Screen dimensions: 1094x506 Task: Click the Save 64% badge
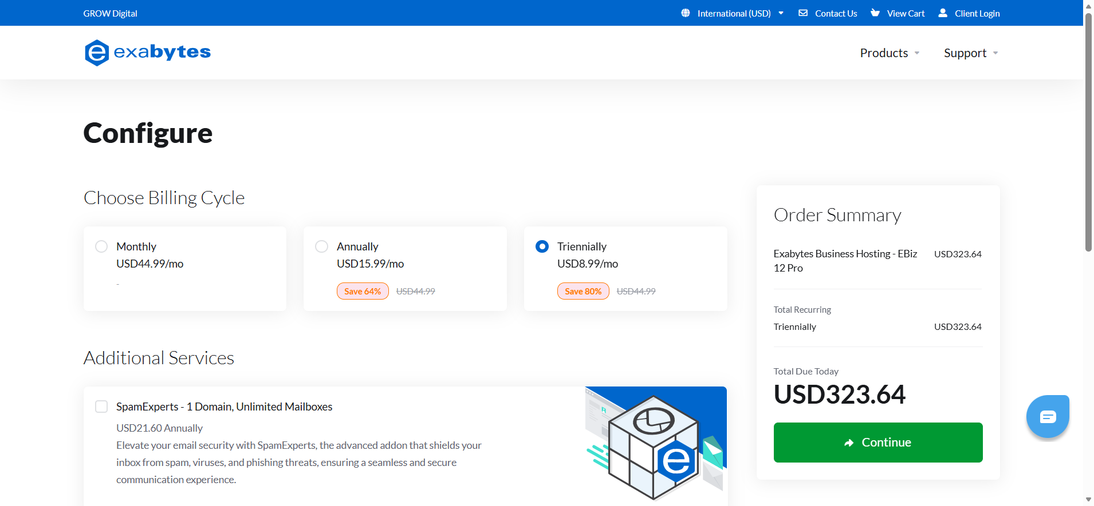point(363,291)
